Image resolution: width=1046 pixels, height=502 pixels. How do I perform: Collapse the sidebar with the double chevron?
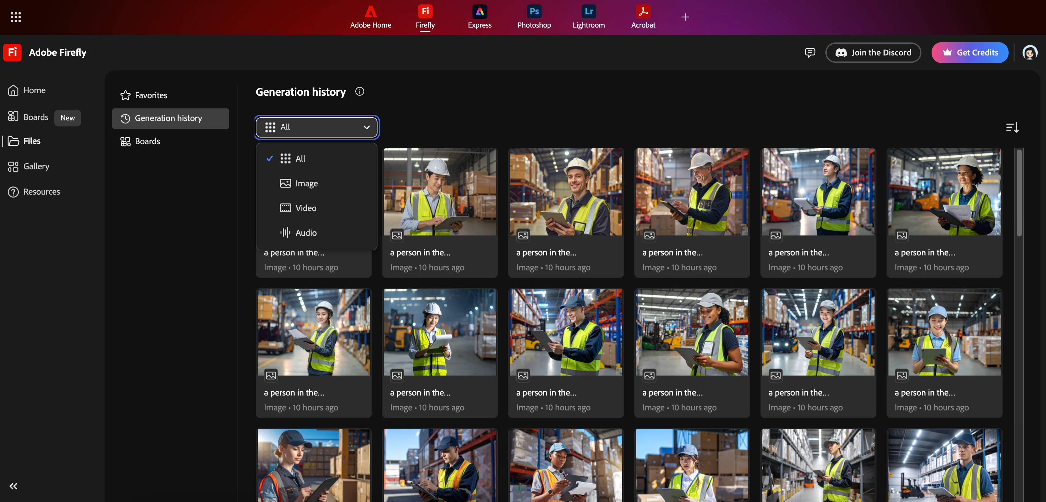pos(13,486)
